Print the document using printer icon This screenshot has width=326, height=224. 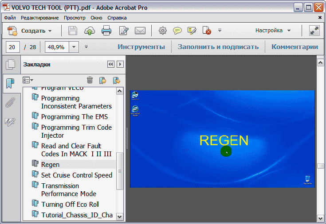[106, 31]
